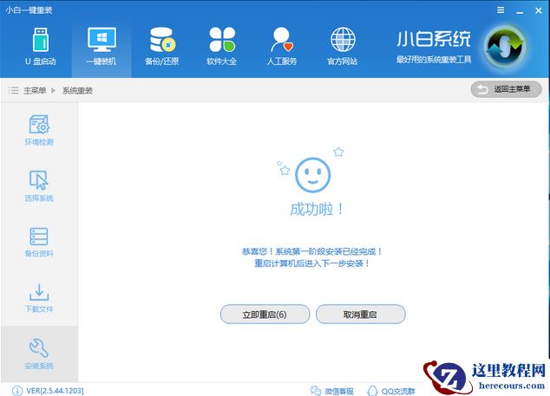
Task: Click 主菜单 breadcrumb item
Action: coord(35,91)
